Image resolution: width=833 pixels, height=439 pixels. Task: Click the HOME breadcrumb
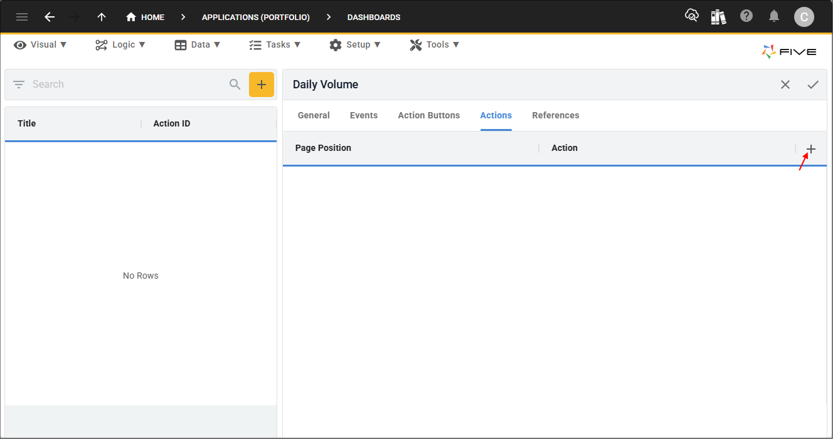click(x=145, y=17)
